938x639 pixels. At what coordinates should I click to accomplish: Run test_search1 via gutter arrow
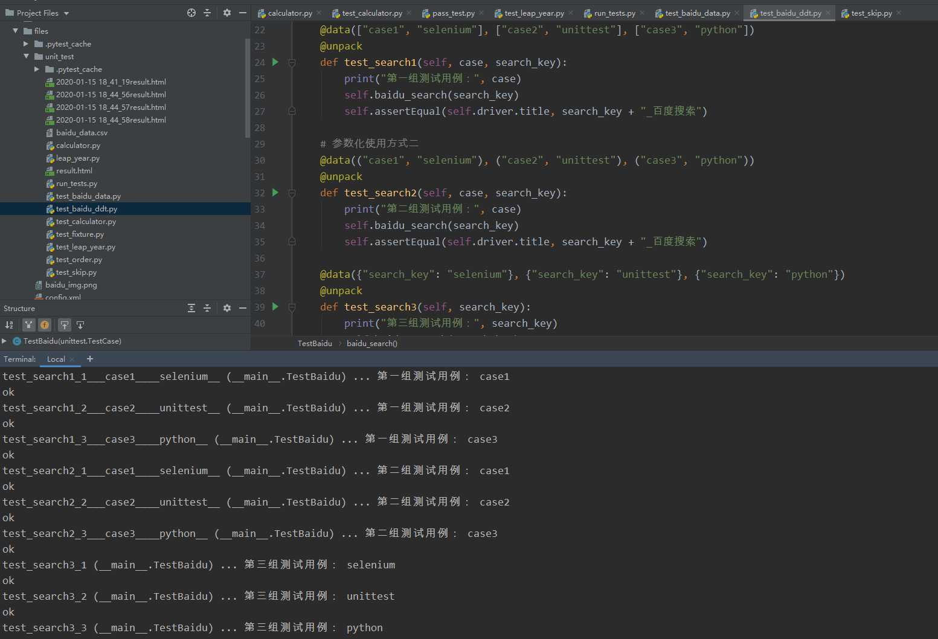(x=275, y=62)
